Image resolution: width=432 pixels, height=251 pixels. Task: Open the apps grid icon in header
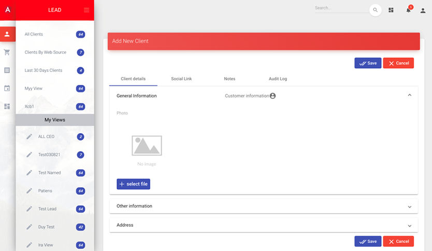[x=391, y=10]
